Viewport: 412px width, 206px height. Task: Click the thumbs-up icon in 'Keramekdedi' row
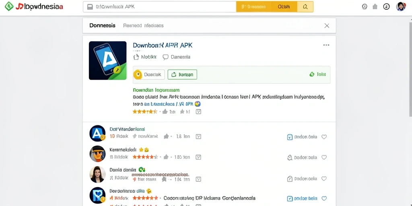click(x=166, y=157)
